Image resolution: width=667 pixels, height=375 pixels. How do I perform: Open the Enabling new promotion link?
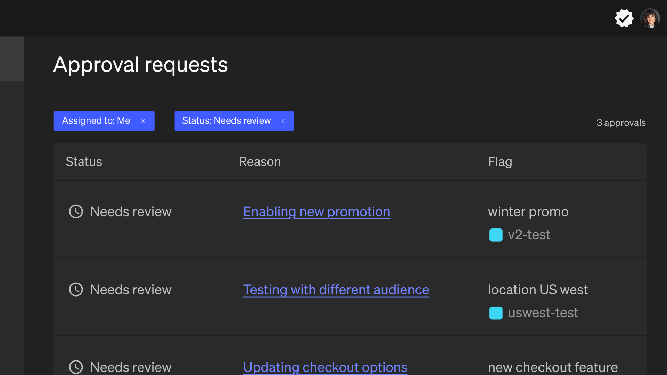click(316, 212)
